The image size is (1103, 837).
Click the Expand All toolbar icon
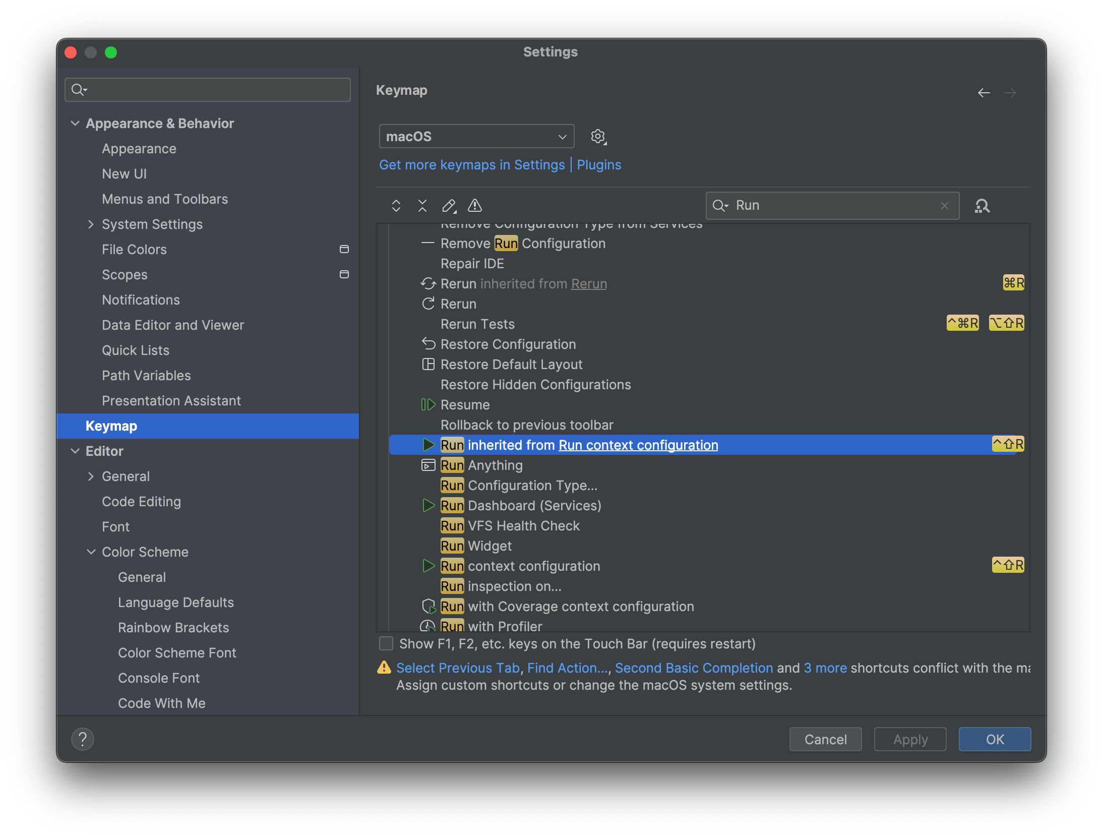(396, 206)
